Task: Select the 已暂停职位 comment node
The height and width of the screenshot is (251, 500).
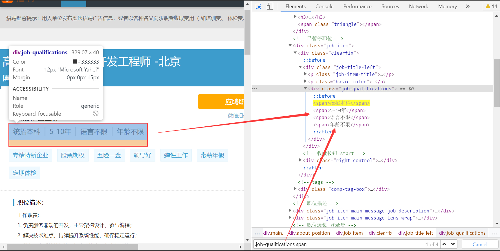Action: [x=318, y=39]
